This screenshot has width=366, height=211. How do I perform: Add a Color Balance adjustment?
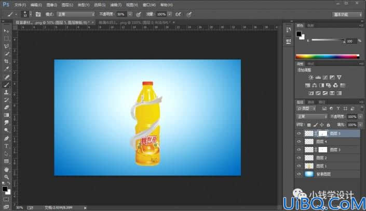[x=315, y=85]
